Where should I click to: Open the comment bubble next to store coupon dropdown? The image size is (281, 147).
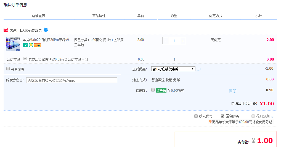pyautogui.click(x=199, y=69)
